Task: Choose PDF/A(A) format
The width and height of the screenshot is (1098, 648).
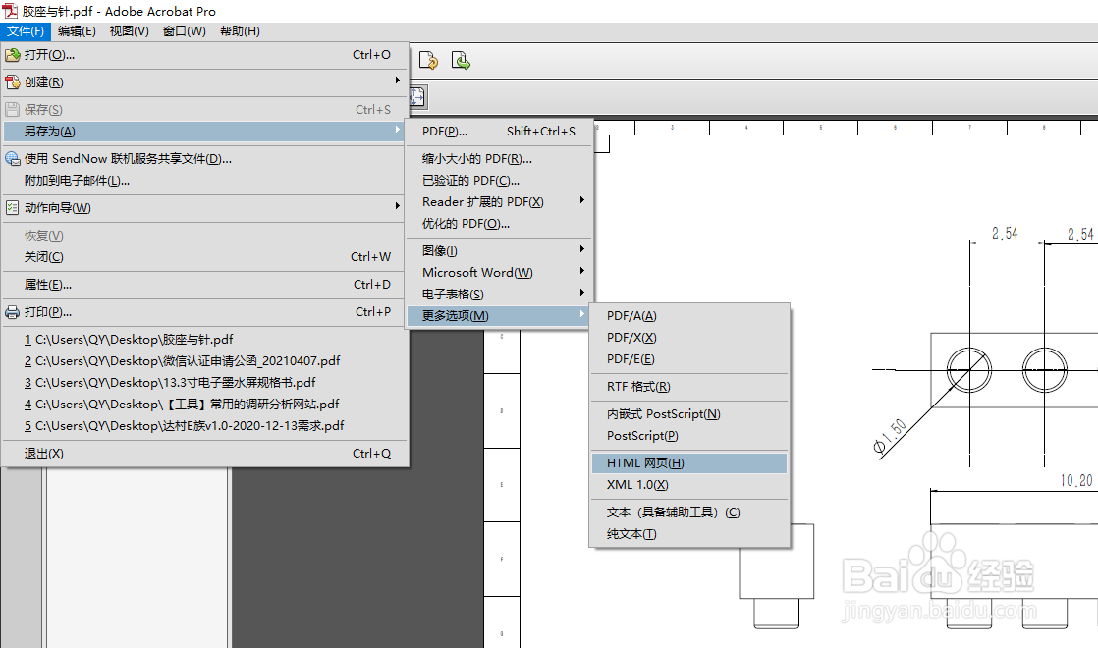Action: (x=689, y=316)
